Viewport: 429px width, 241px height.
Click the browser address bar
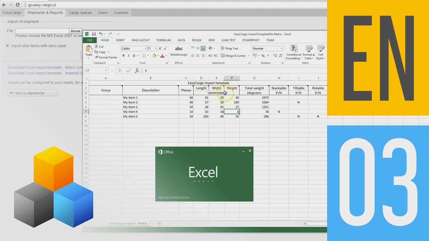(x=174, y=5)
